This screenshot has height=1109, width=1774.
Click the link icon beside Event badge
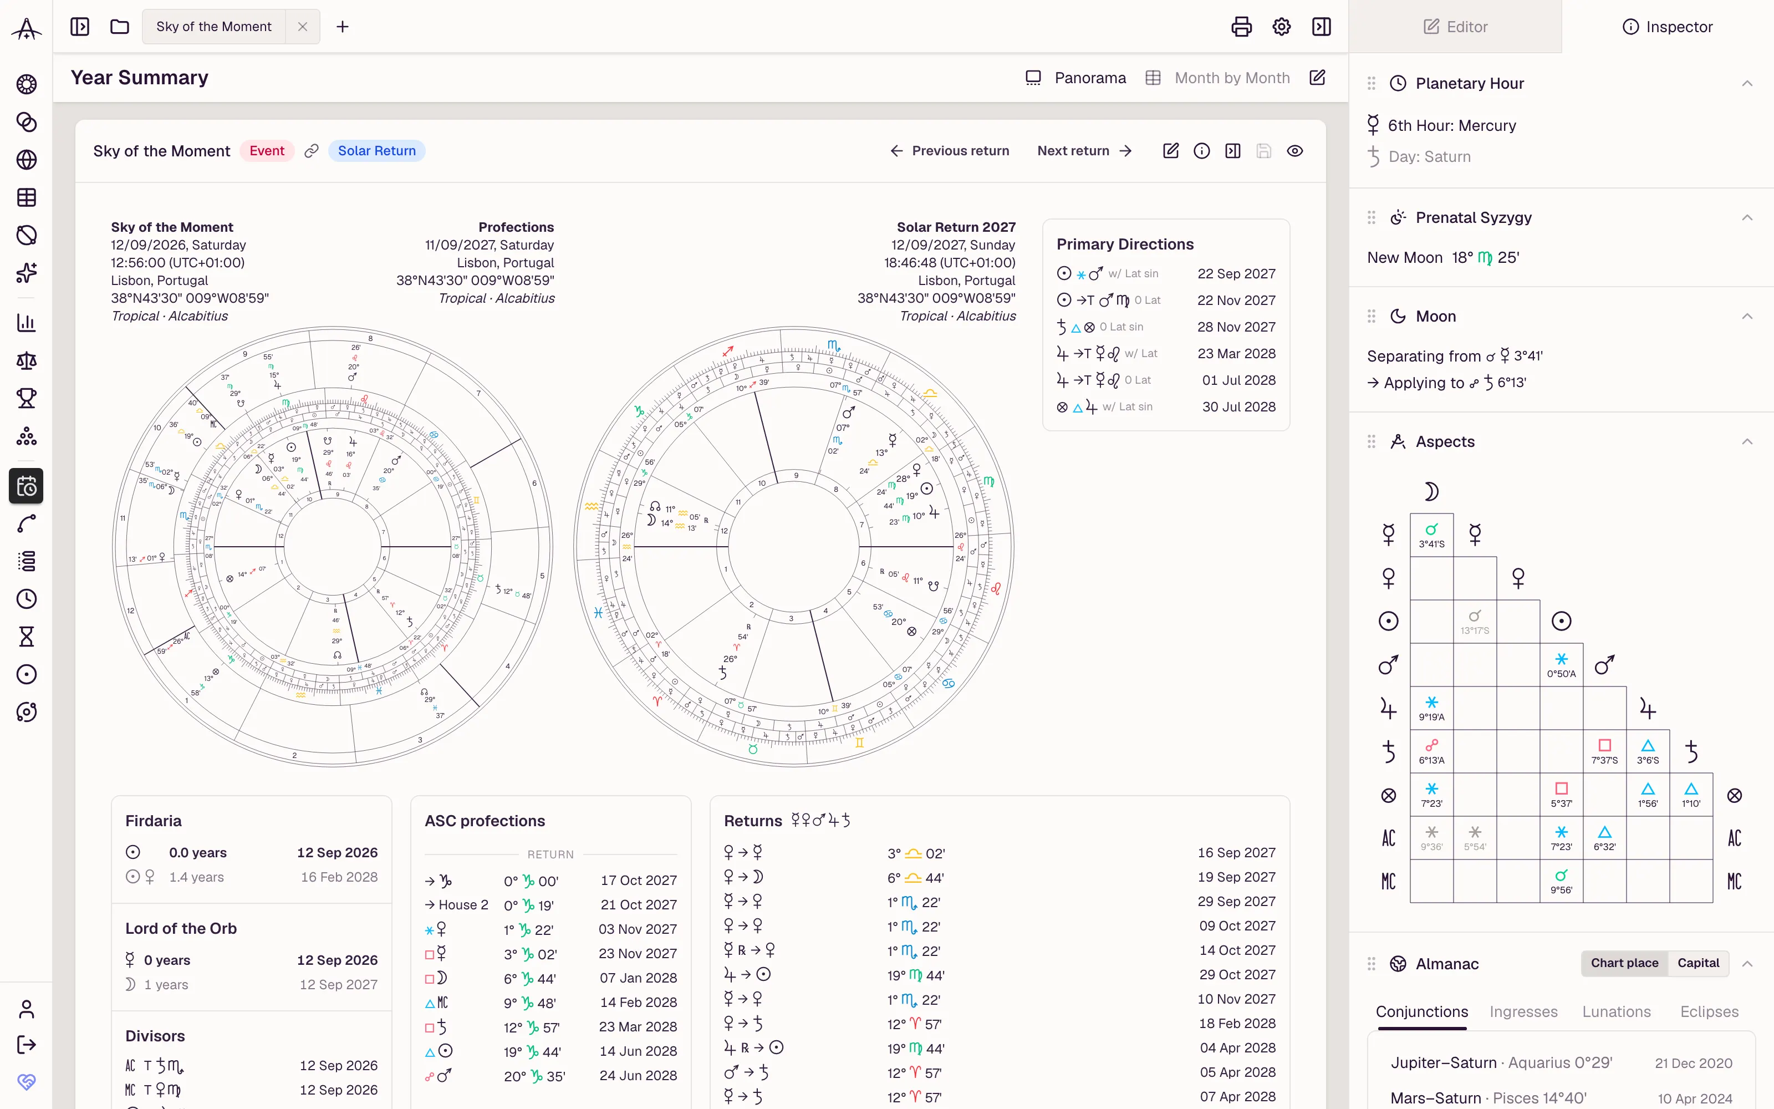(x=312, y=151)
